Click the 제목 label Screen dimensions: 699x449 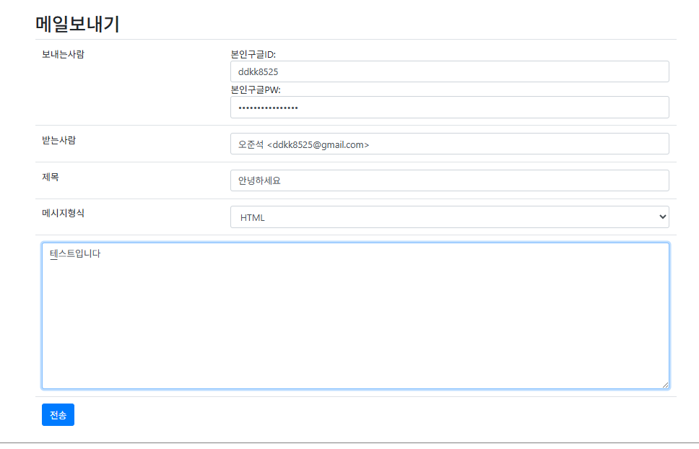coord(51,177)
